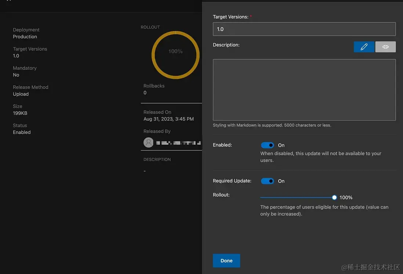Click the Rollout slider handle
The image size is (403, 274).
(334, 198)
